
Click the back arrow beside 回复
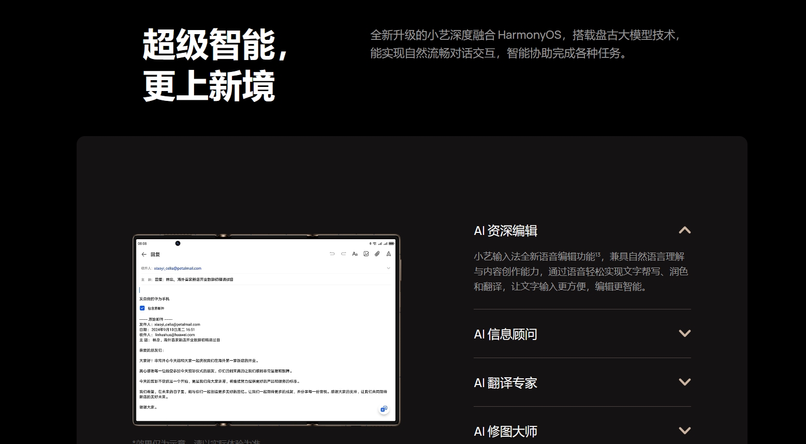(x=144, y=255)
